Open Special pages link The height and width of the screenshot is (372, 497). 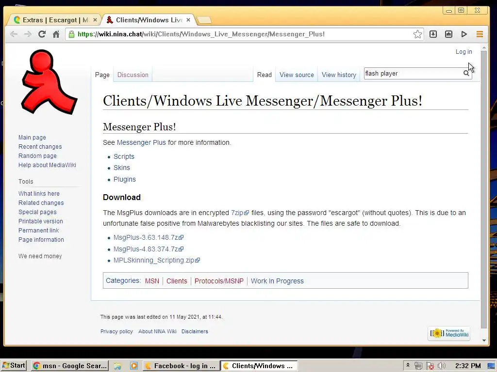37,212
